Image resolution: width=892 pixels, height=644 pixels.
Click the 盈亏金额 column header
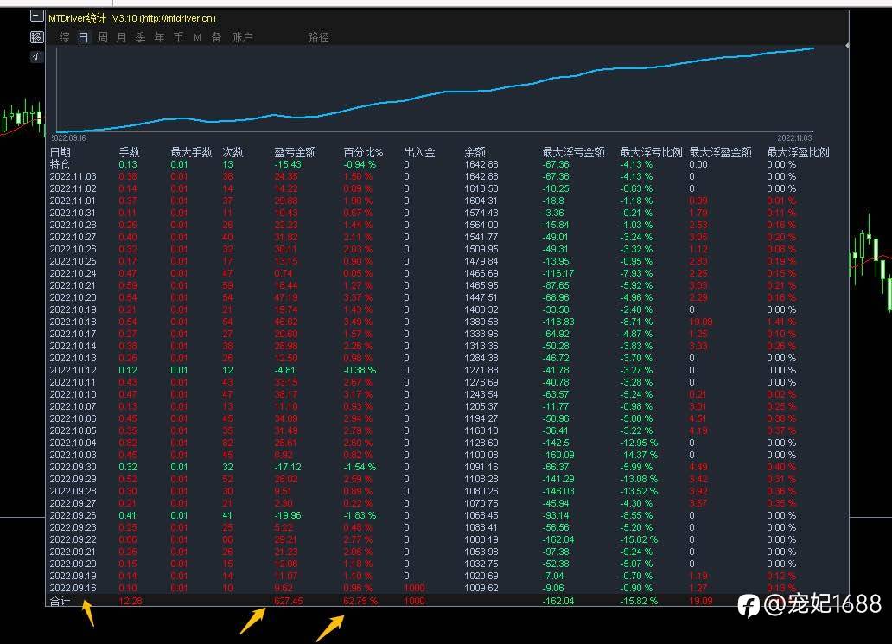click(x=295, y=152)
